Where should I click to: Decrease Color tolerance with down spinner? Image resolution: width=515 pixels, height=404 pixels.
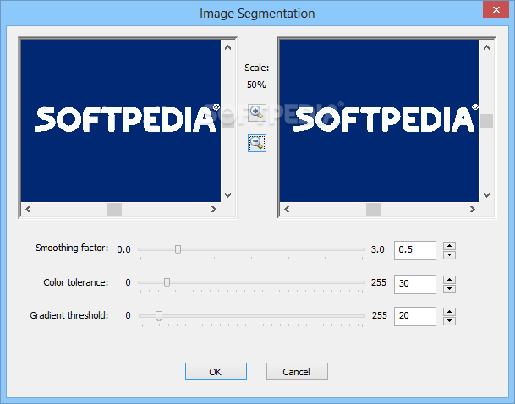(449, 289)
